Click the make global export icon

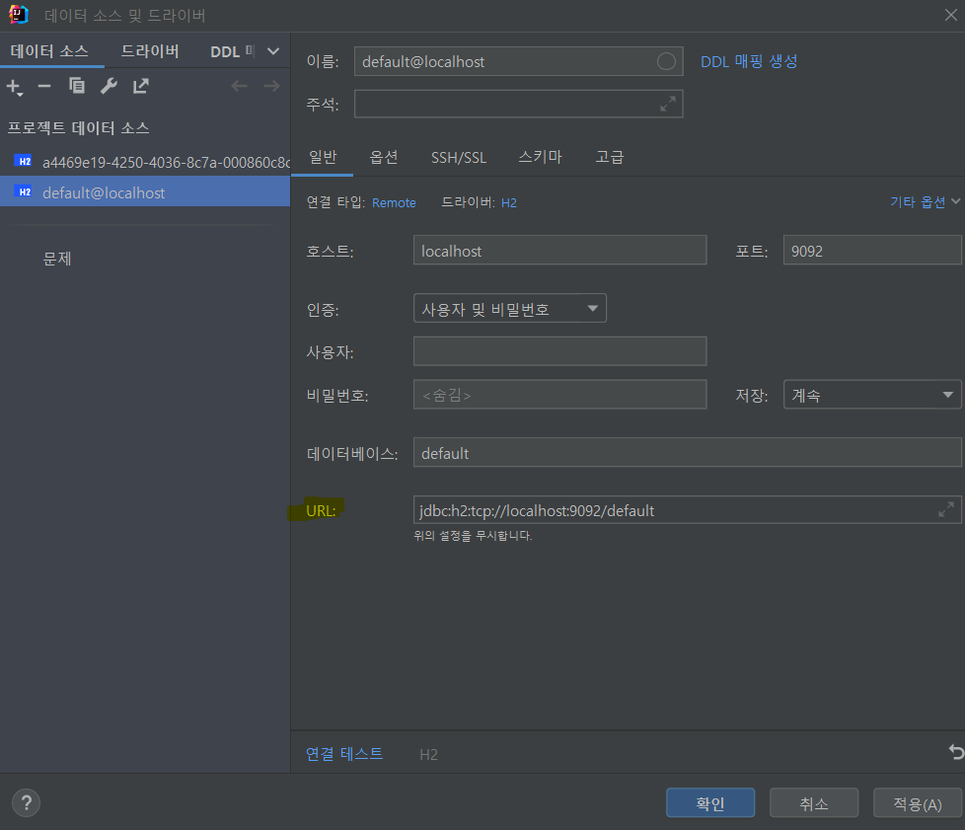141,86
